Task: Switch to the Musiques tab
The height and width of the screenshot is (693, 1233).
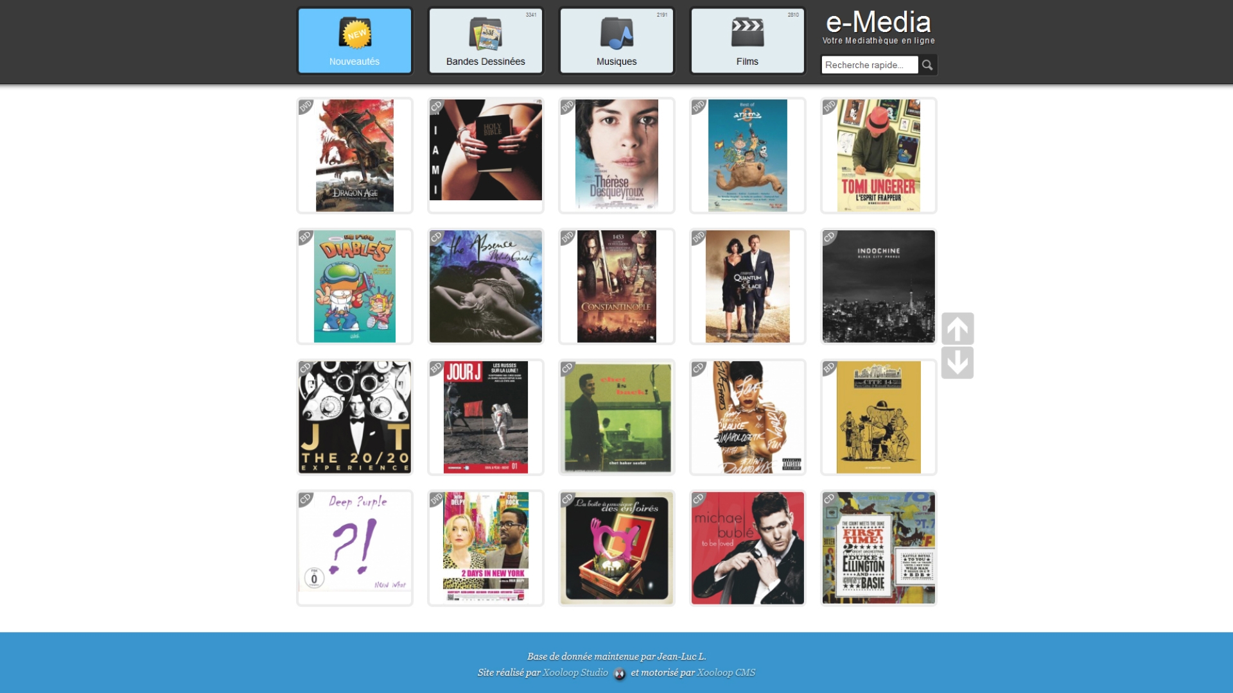Action: [x=616, y=40]
